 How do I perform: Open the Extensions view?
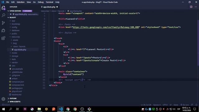(3, 38)
